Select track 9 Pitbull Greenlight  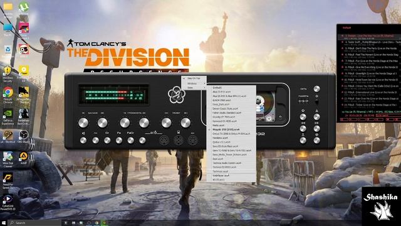tap(370, 74)
